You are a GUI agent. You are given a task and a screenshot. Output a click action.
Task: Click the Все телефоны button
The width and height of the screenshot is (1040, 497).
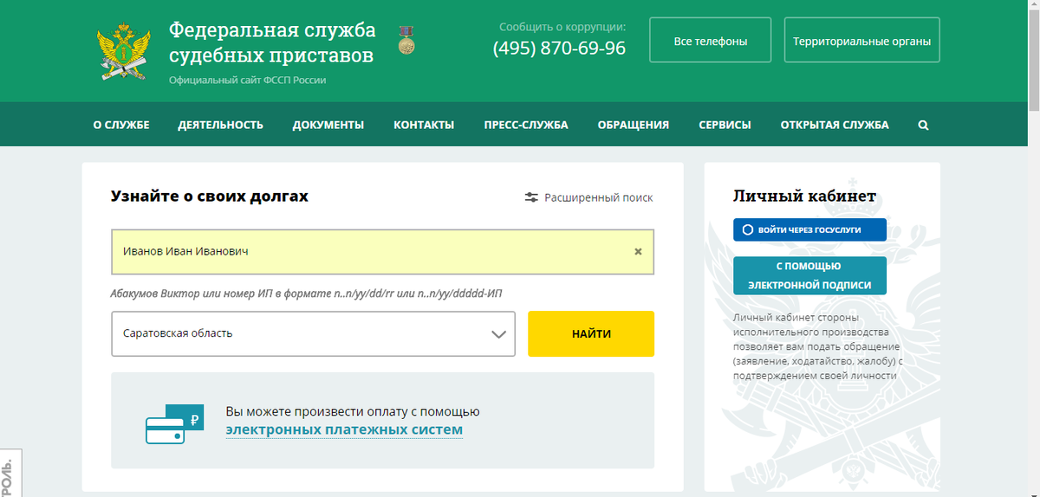[x=711, y=41]
